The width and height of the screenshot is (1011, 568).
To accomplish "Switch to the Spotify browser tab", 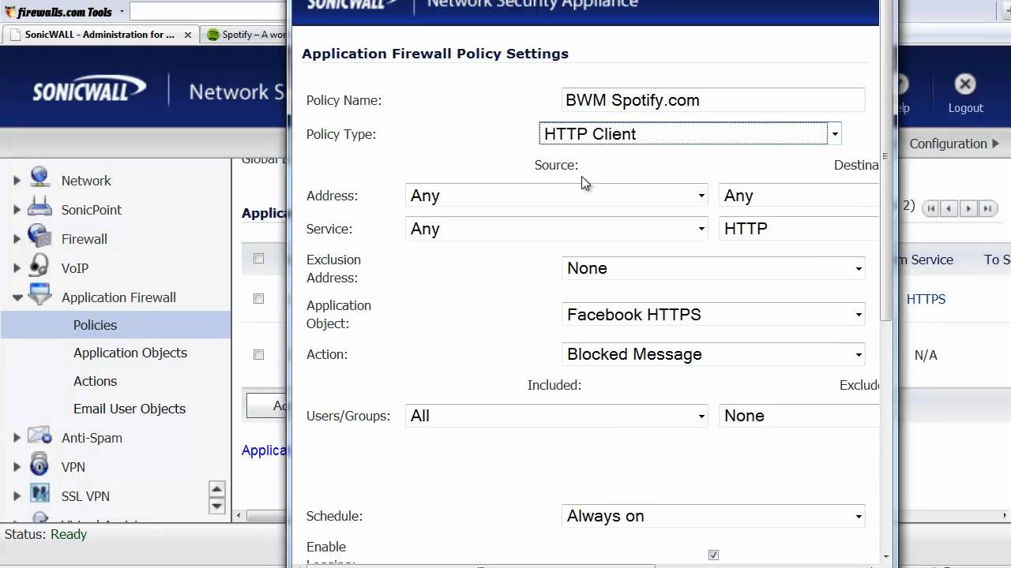I will 246,35.
